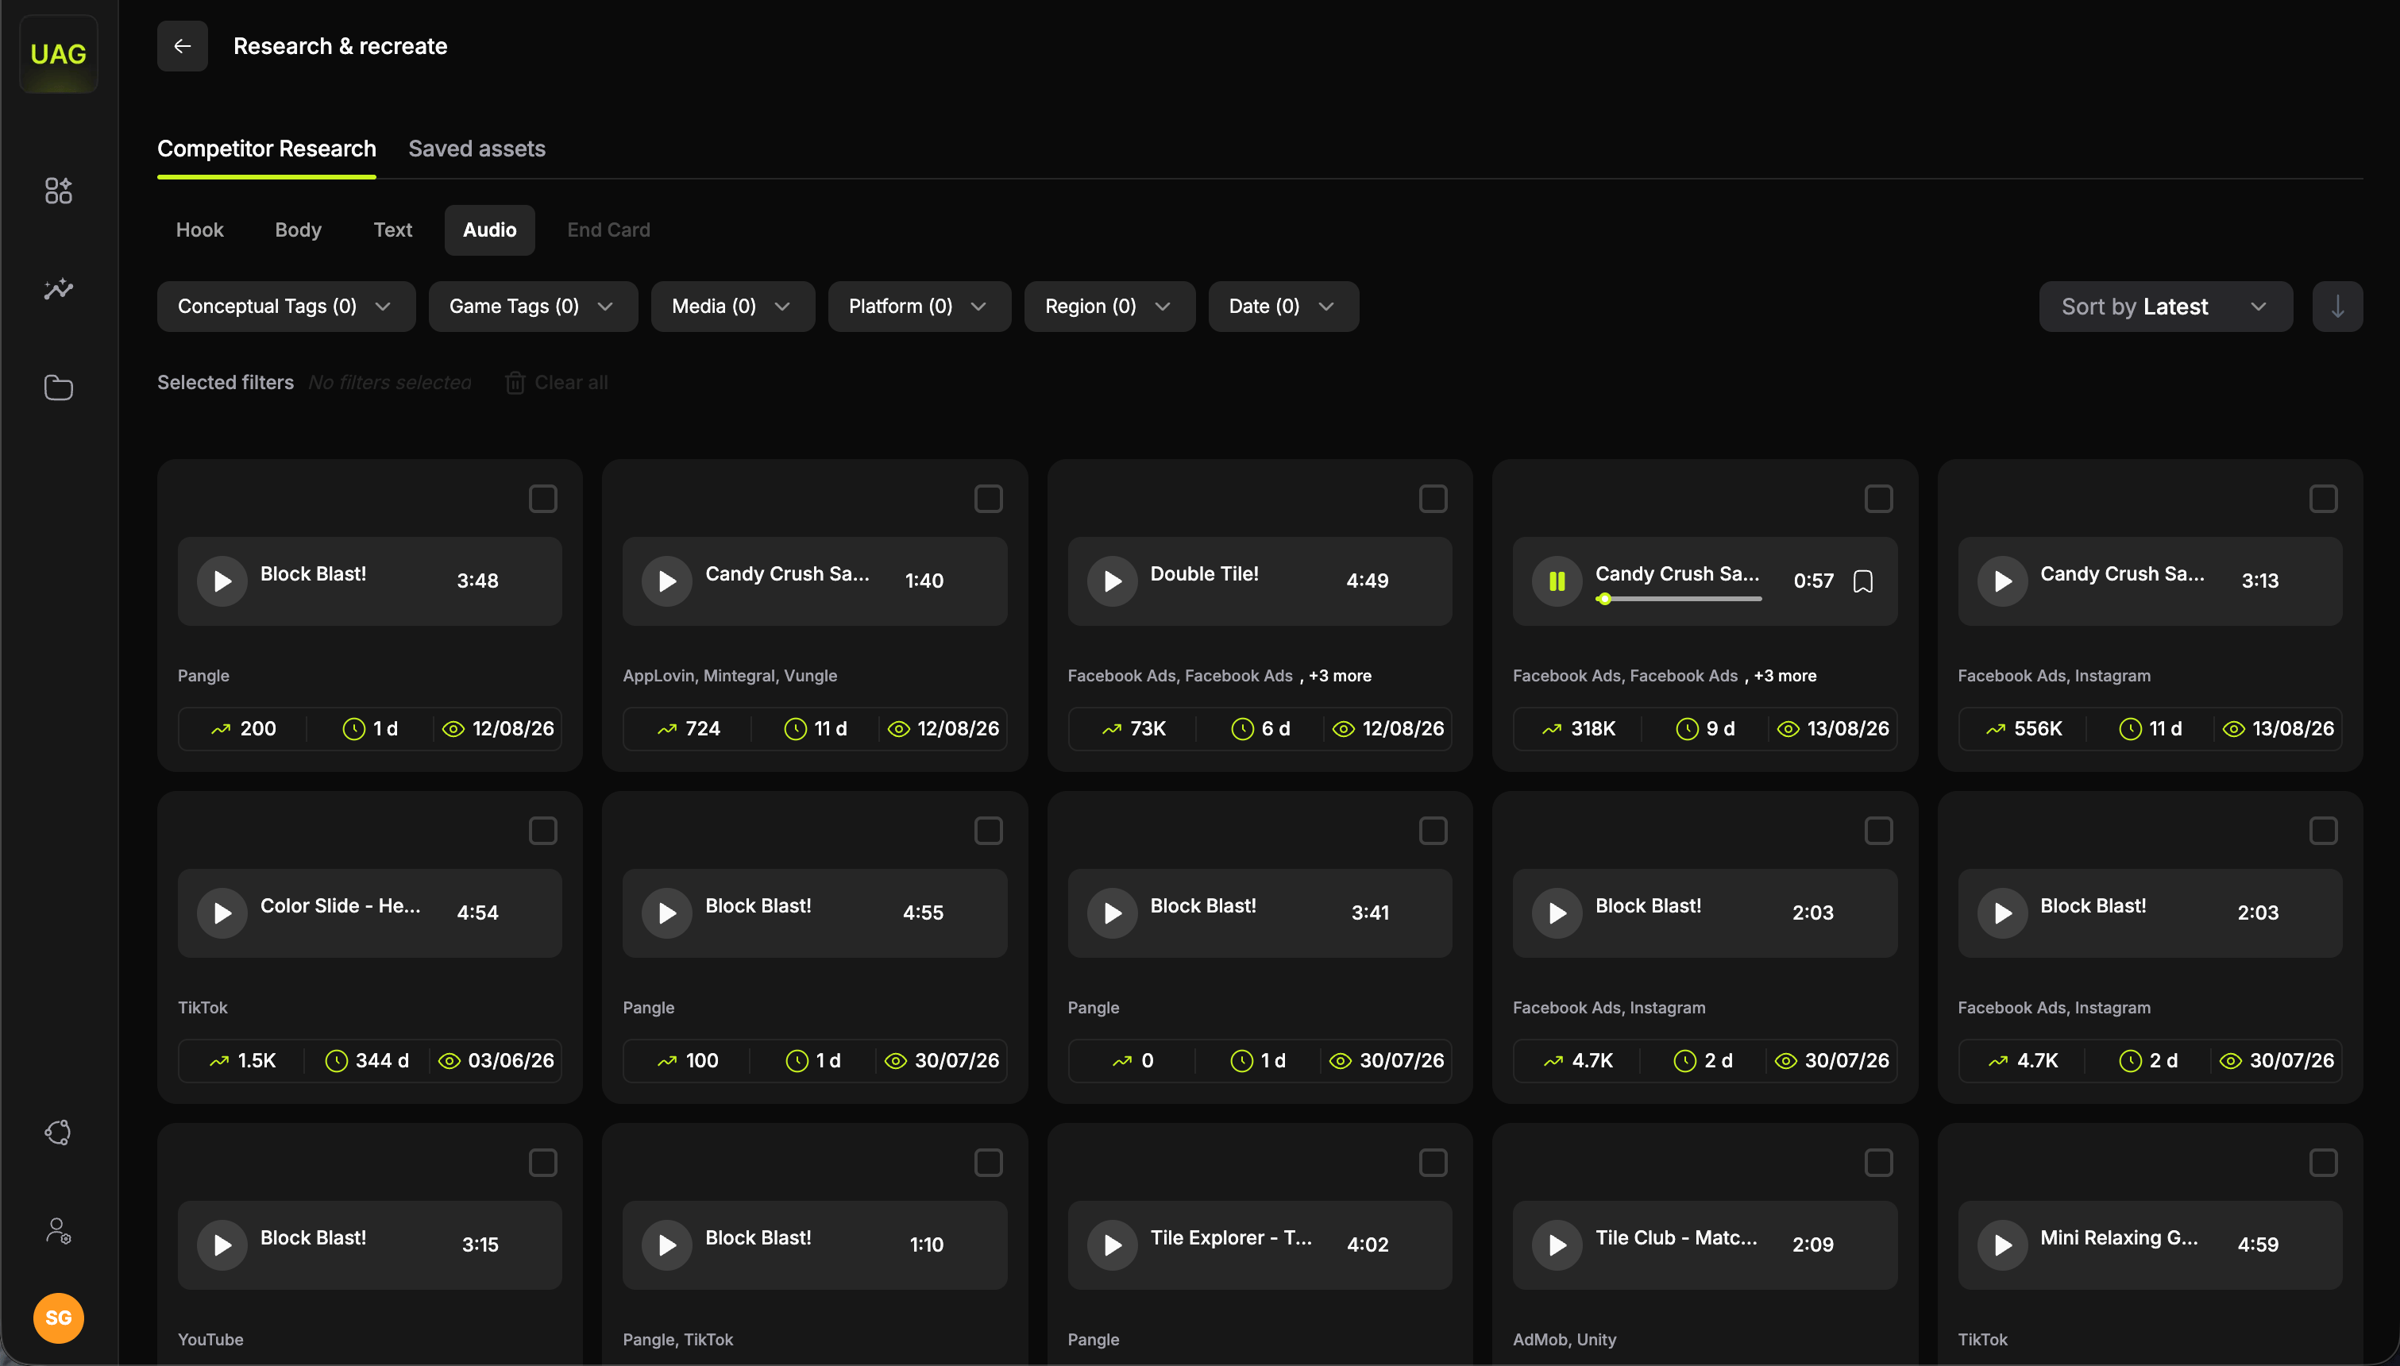Open the Region (0) filter dropdown
The width and height of the screenshot is (2400, 1366).
[1109, 307]
